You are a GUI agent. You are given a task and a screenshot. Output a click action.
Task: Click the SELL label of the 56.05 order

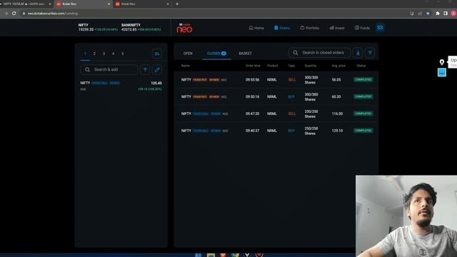point(292,79)
